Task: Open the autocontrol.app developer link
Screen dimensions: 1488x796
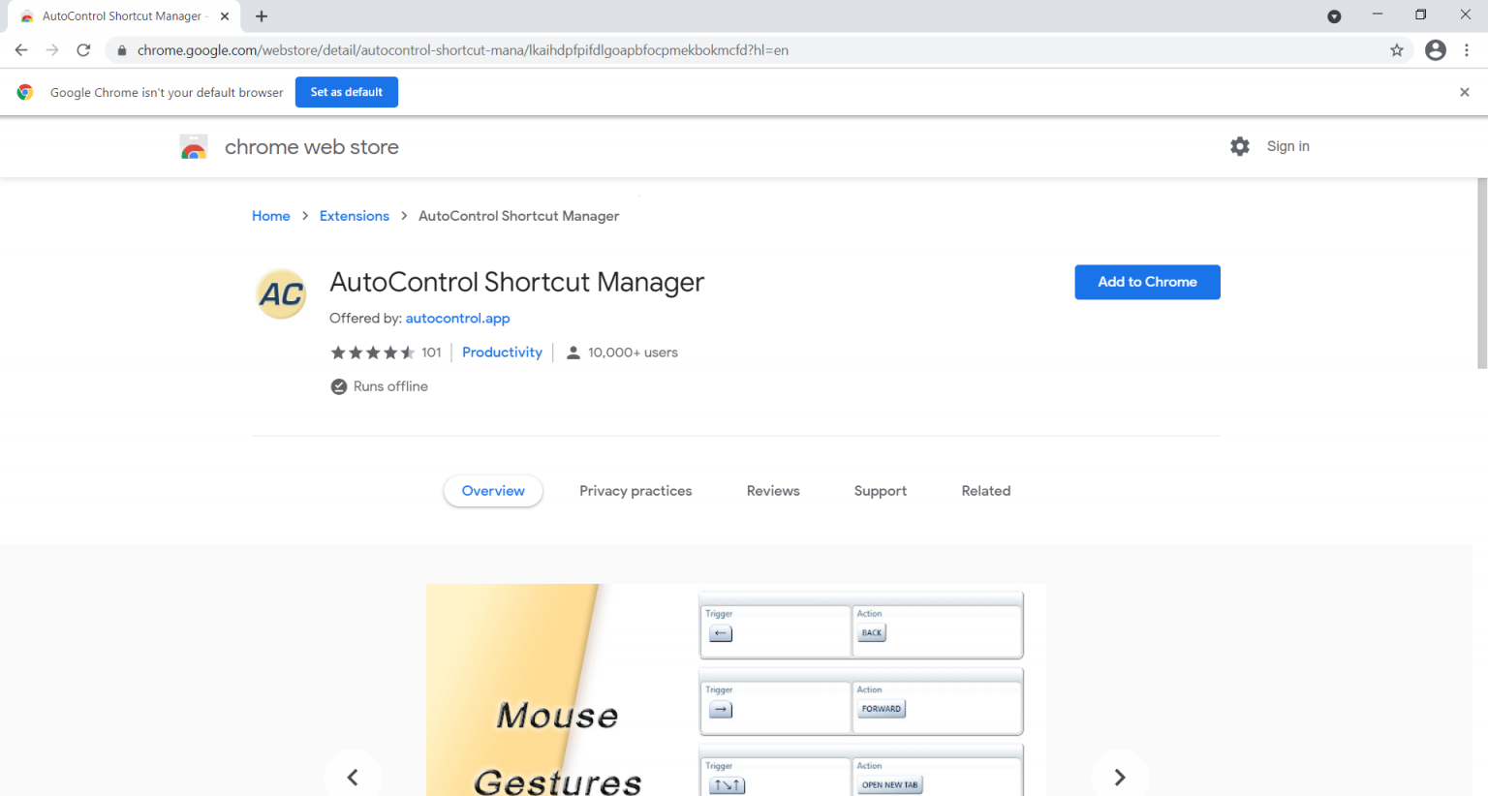Action: 457,318
